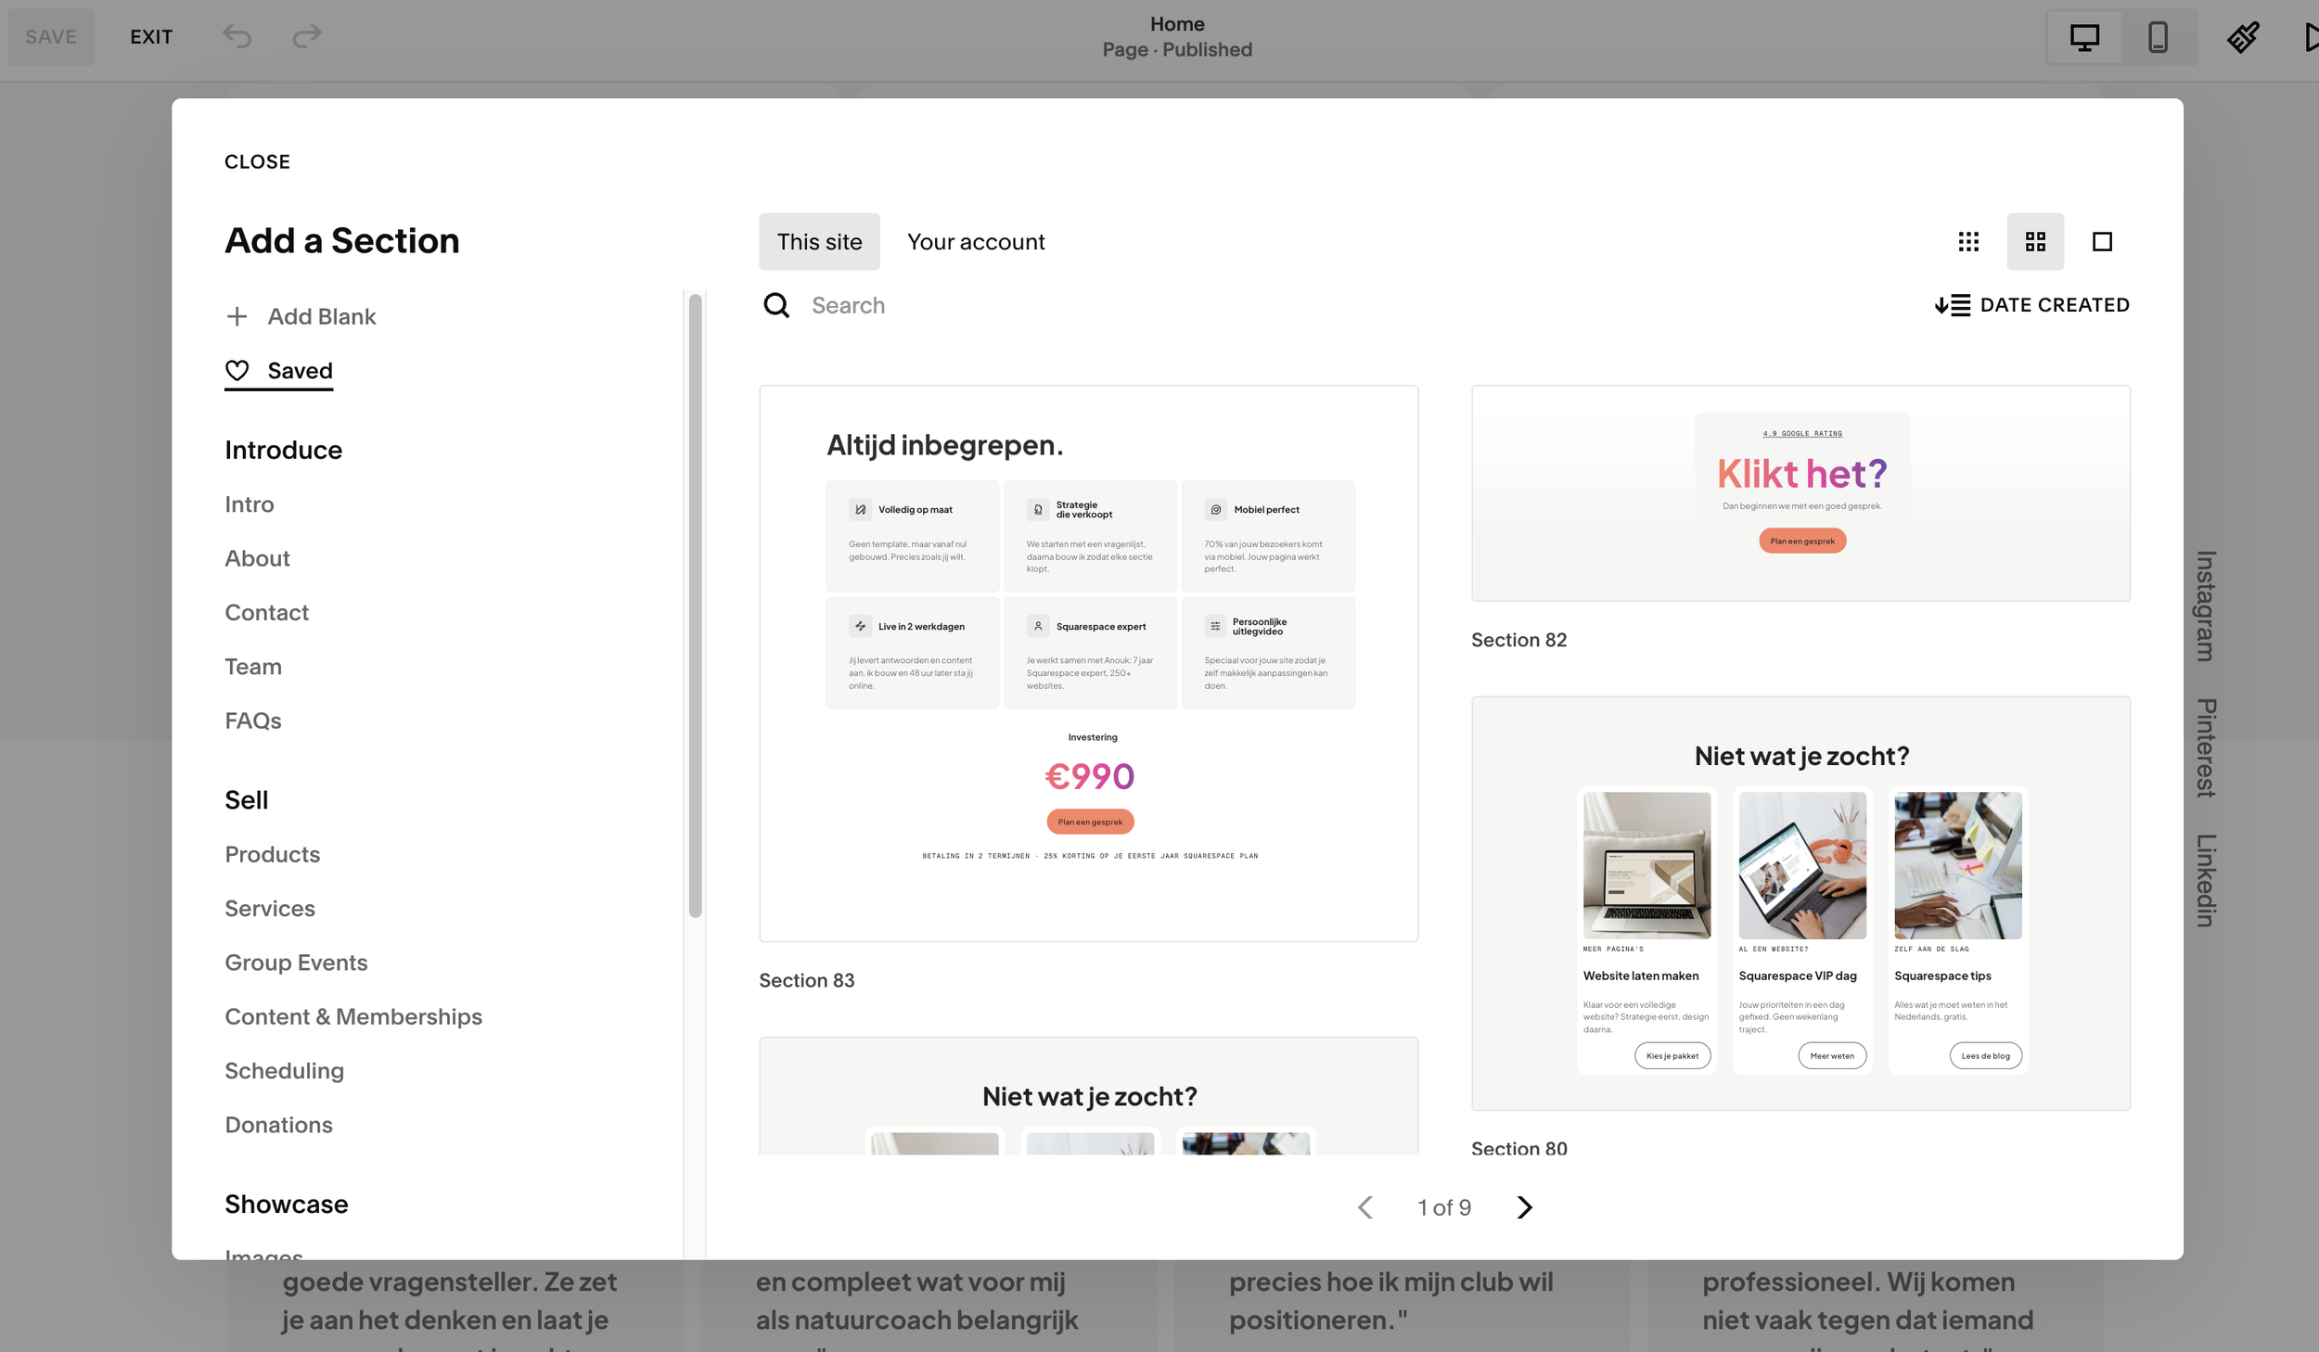Go to previous page of sections
Viewport: 2319px width, 1352px height.
[x=1365, y=1207]
